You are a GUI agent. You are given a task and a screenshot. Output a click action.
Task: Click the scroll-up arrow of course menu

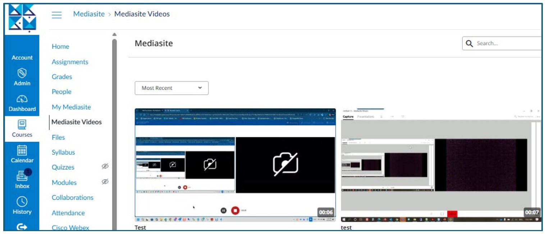114,35
